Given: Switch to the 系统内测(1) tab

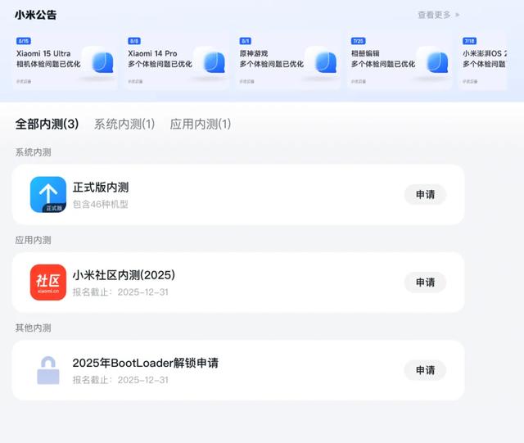Looking at the screenshot, I should (x=124, y=124).
